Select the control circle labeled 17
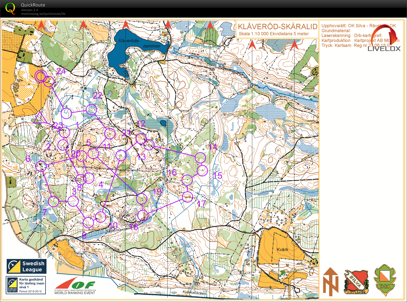The width and height of the screenshot is (407, 302). pyautogui.click(x=187, y=197)
